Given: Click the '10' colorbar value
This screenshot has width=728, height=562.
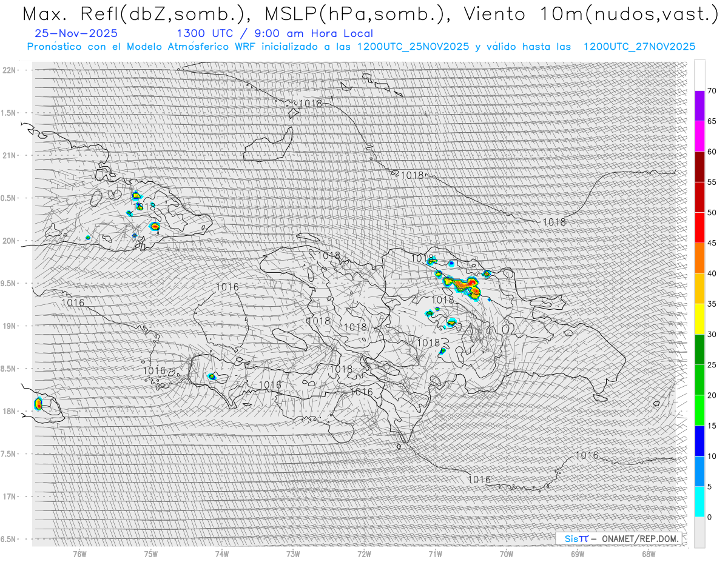Looking at the screenshot, I should coord(712,456).
